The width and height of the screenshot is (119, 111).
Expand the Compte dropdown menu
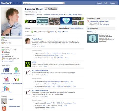pos(113,3)
